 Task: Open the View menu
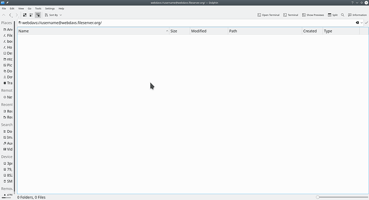point(21,9)
